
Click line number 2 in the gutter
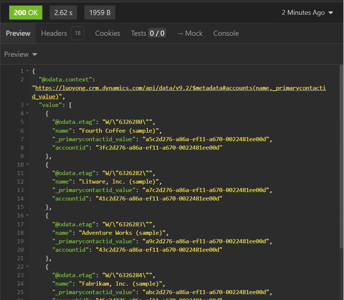pos(22,80)
